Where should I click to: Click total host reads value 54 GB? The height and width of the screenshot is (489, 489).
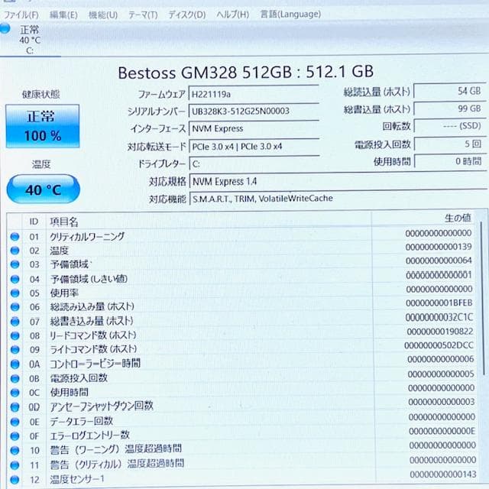(450, 92)
